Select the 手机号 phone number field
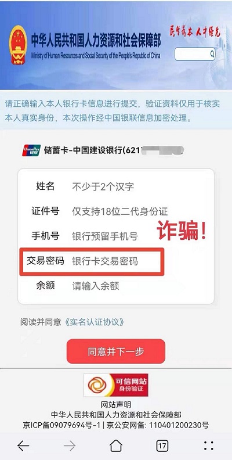 click(116, 236)
